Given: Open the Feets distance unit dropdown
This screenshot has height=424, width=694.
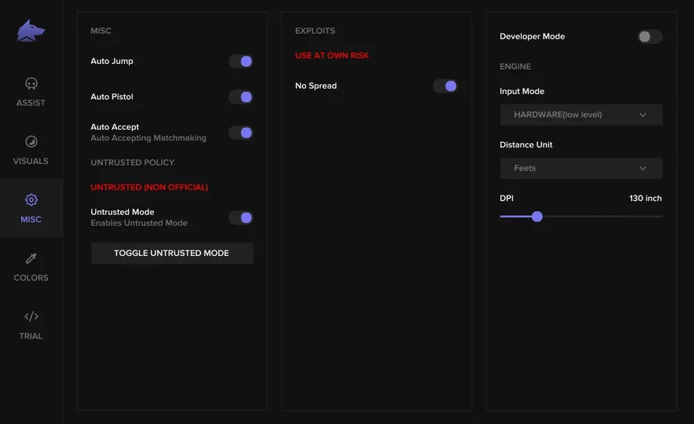Looking at the screenshot, I should [581, 168].
